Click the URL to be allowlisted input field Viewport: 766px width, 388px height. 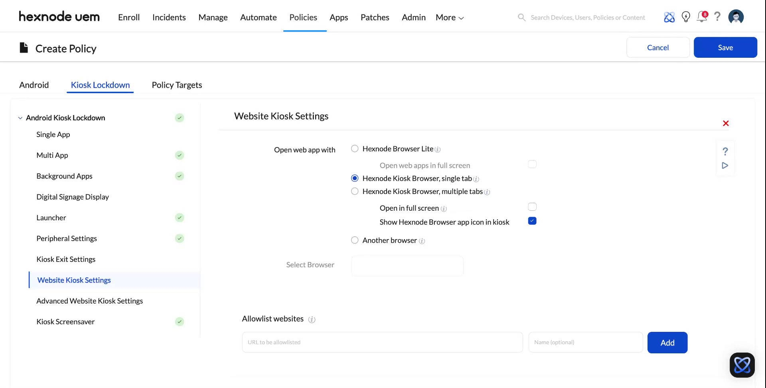[x=382, y=342]
